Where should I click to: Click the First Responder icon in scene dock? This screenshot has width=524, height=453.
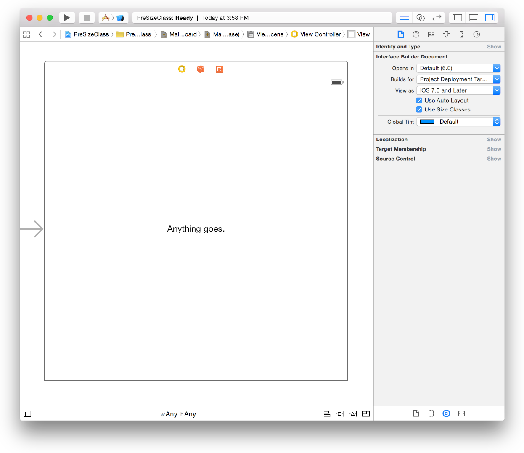coord(201,69)
